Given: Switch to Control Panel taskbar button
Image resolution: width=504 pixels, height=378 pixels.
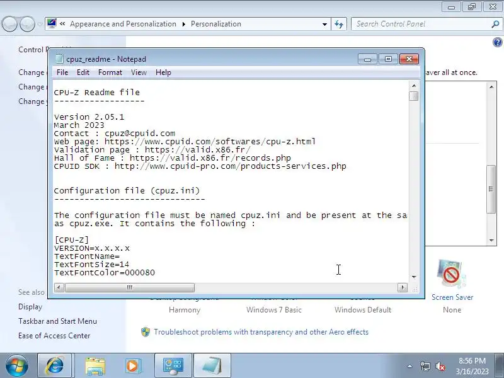Looking at the screenshot, I should [x=173, y=366].
